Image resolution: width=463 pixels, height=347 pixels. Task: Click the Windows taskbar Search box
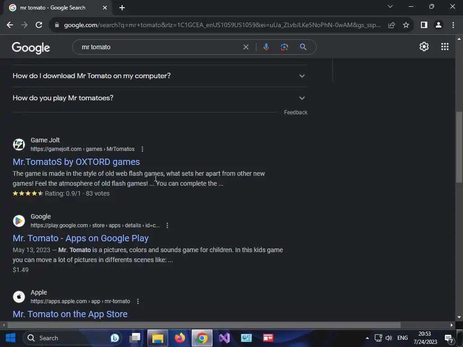72,338
